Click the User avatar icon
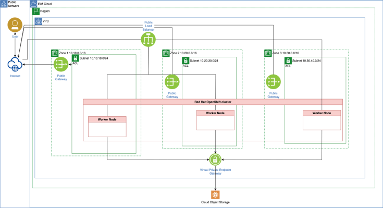 point(15,25)
